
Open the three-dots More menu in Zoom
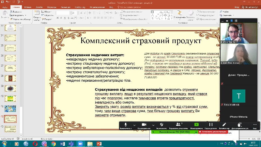[x=255, y=124]
